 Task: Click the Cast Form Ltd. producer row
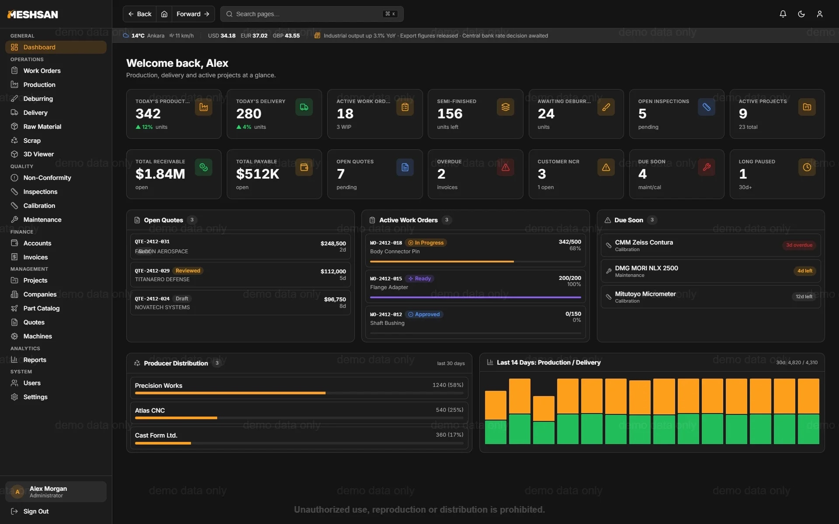[x=299, y=438]
